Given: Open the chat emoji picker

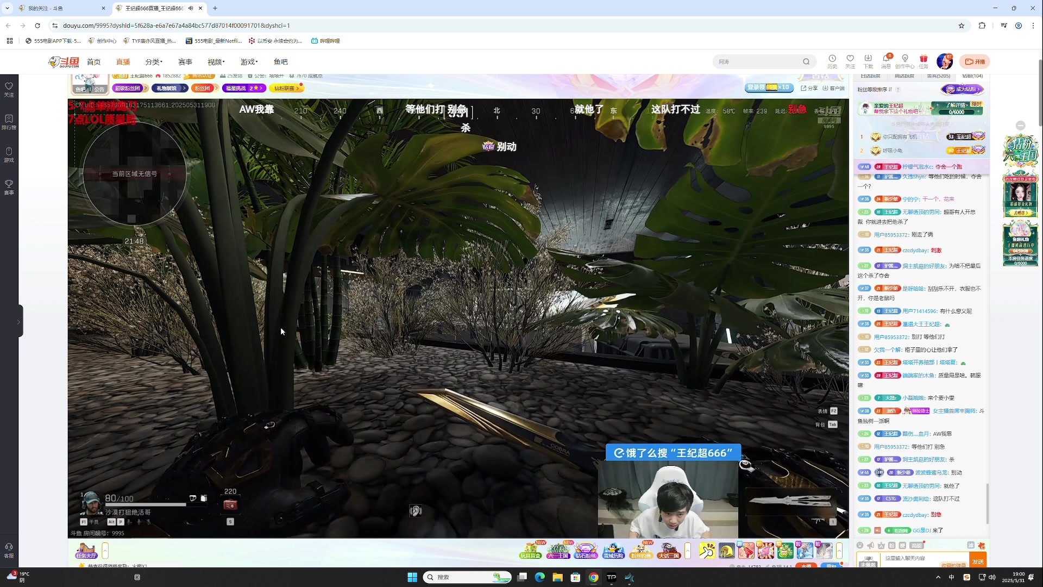Looking at the screenshot, I should [859, 546].
